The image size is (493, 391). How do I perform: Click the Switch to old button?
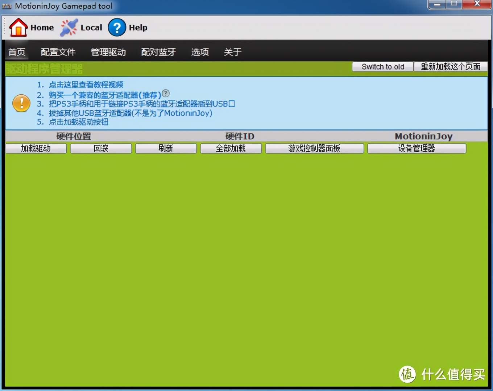tap(383, 67)
